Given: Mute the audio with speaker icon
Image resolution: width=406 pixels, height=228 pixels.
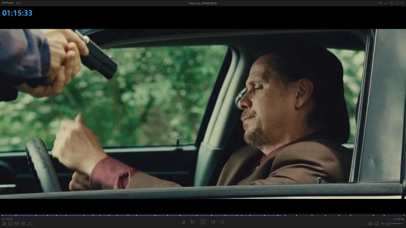Looking at the screenshot, I should pyautogui.click(x=388, y=224).
